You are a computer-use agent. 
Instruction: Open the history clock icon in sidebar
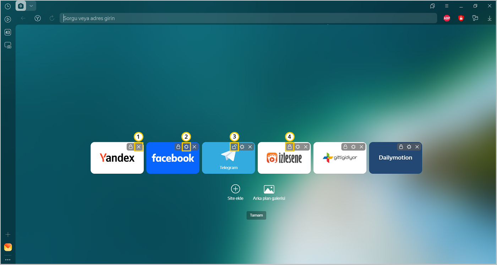(x=8, y=6)
